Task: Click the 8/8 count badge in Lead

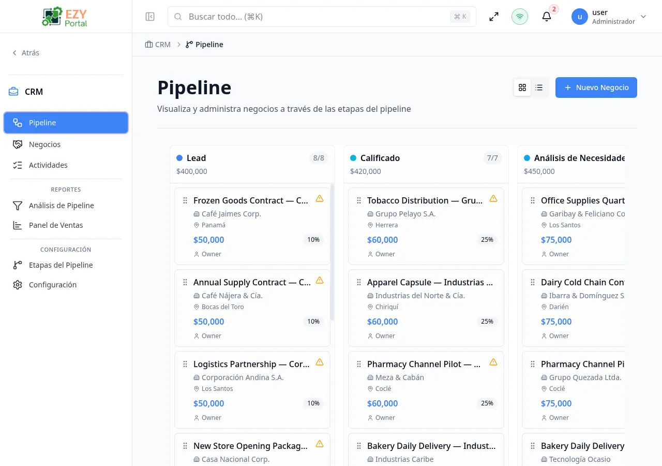Action: coord(319,158)
